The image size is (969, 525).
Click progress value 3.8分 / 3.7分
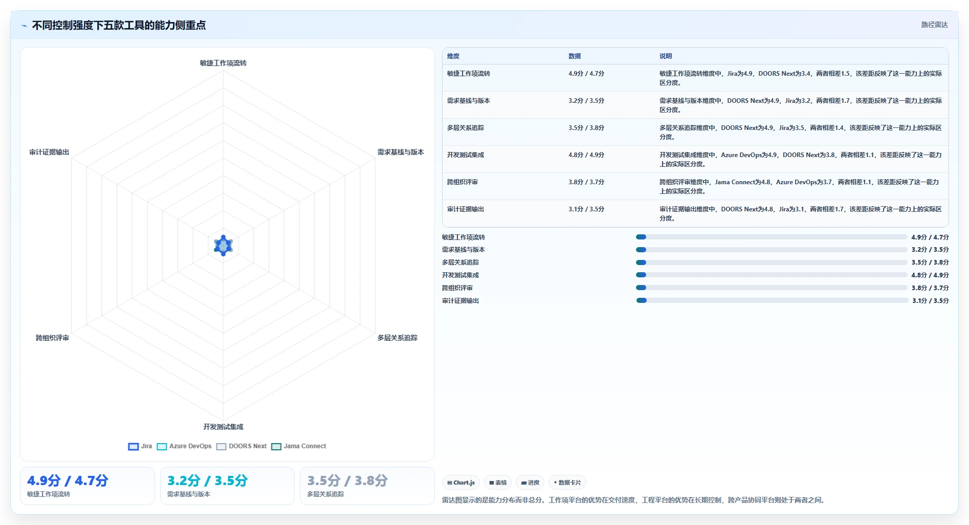click(930, 288)
